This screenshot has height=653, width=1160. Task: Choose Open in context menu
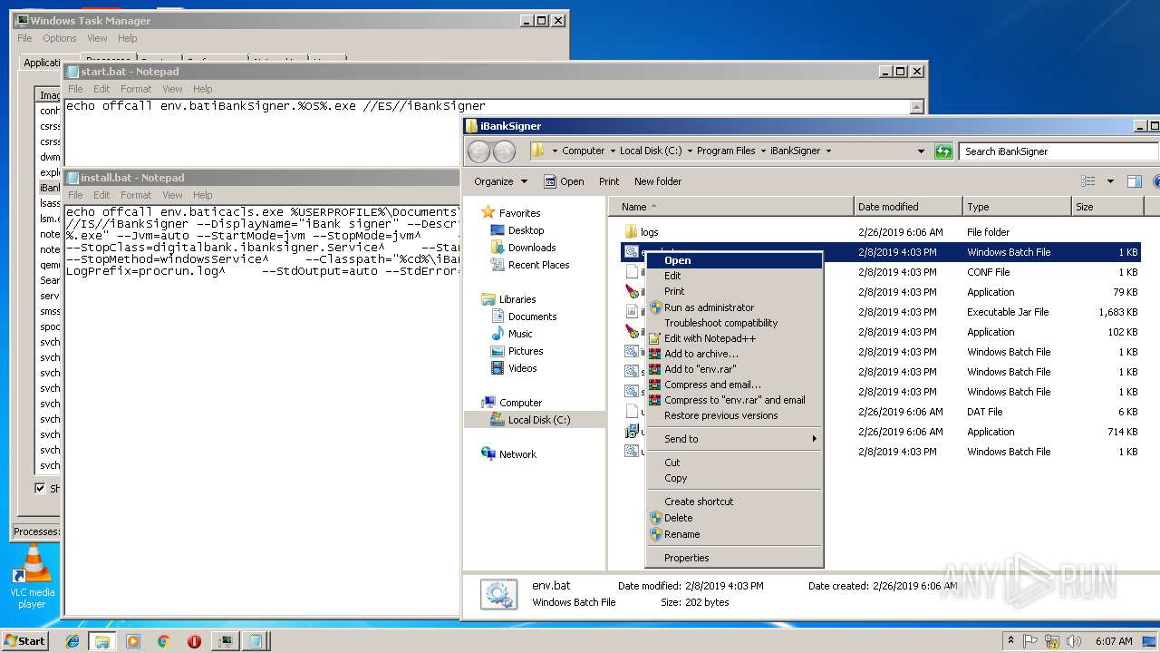734,260
